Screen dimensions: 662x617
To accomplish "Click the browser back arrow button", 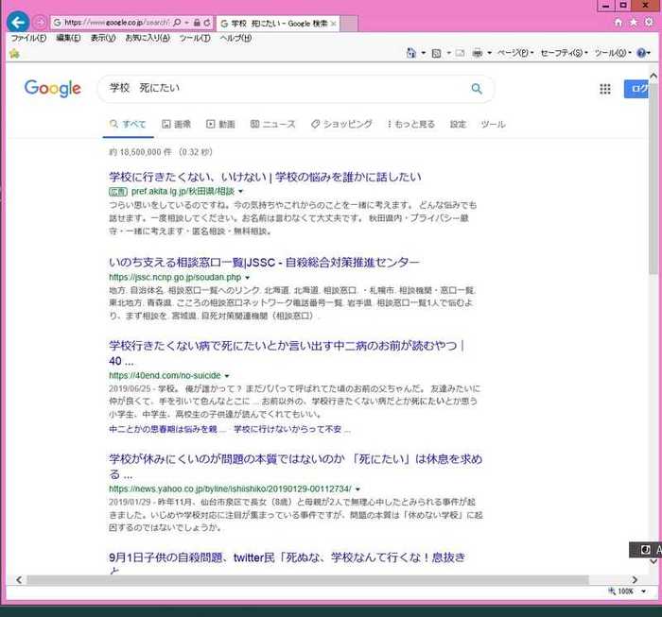I will pyautogui.click(x=18, y=23).
